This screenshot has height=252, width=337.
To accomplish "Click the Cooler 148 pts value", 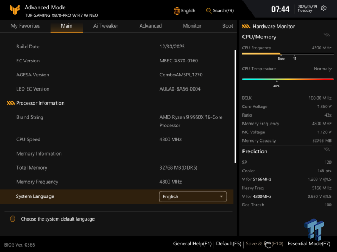I will point(324,171).
